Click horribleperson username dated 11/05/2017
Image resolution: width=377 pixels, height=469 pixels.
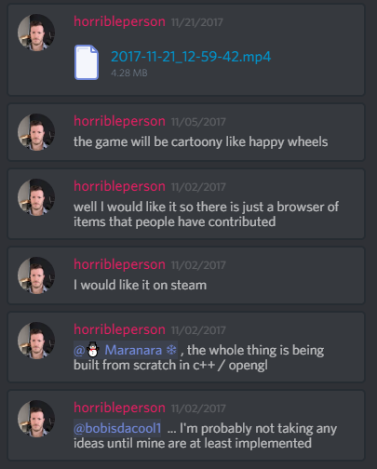click(x=119, y=121)
